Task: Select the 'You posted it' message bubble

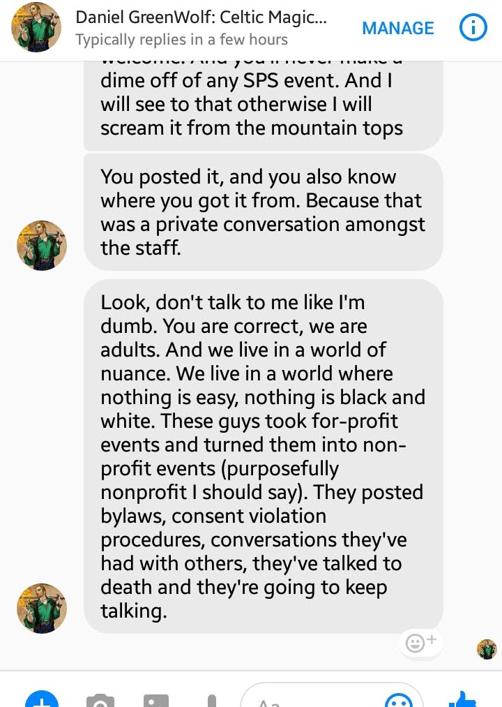Action: click(263, 212)
